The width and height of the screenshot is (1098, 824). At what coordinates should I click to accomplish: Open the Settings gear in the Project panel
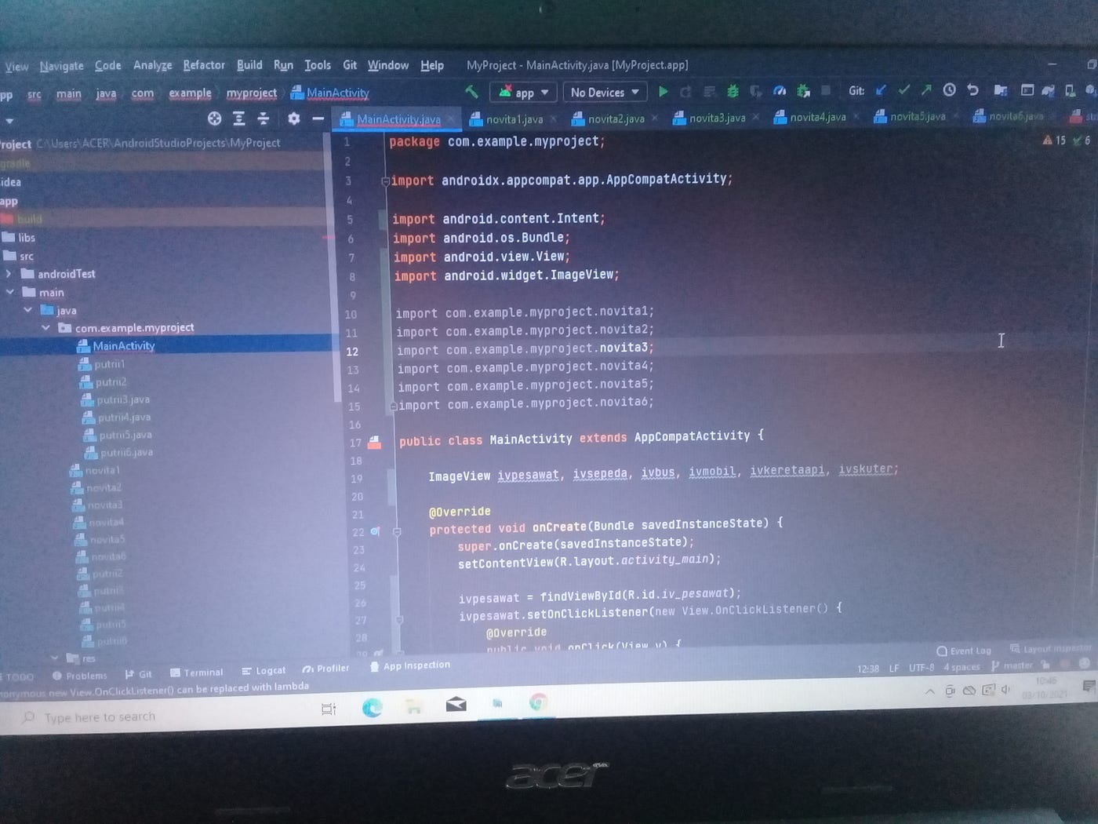pos(293,118)
